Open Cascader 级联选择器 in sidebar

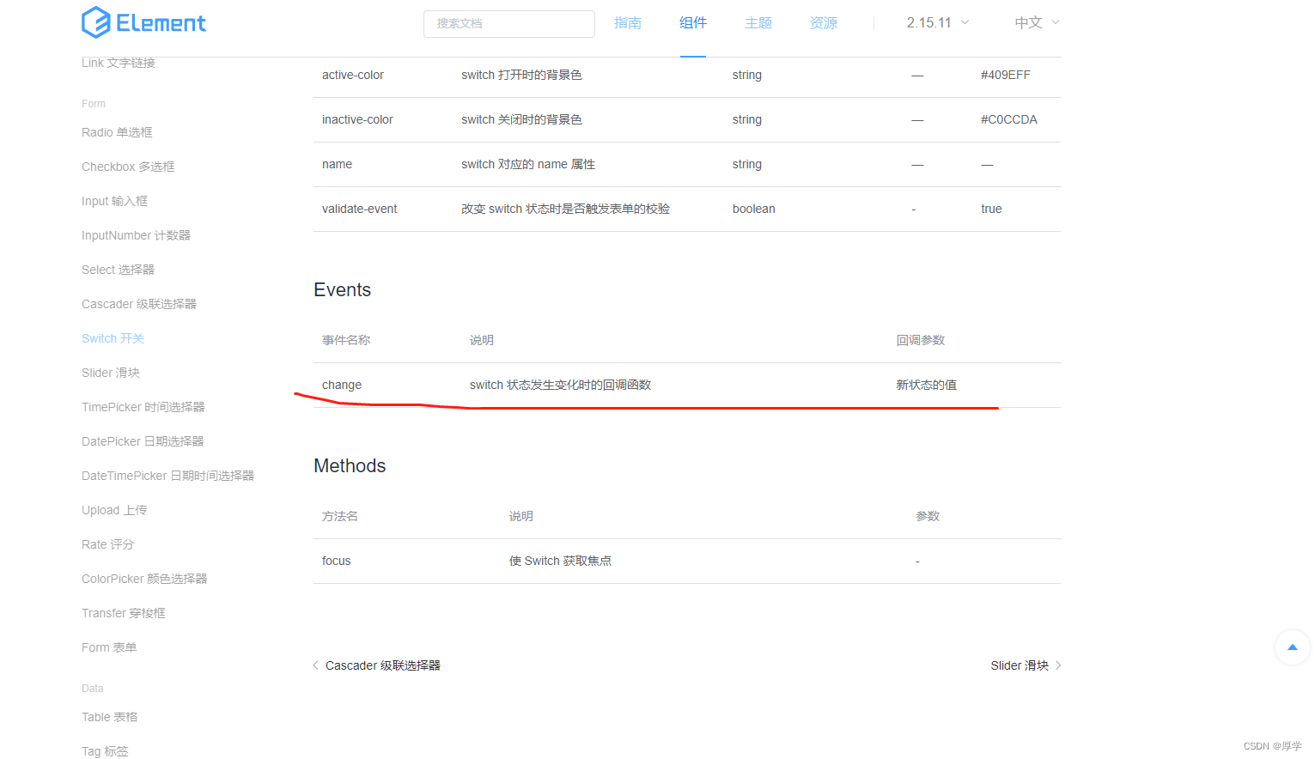[139, 304]
